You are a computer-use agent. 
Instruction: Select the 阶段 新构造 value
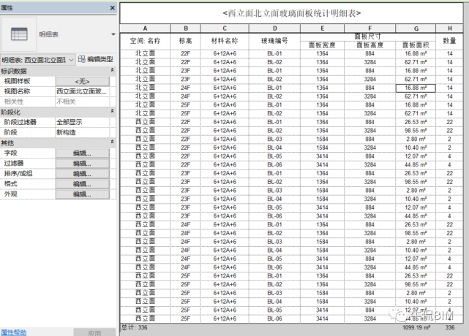click(x=82, y=132)
